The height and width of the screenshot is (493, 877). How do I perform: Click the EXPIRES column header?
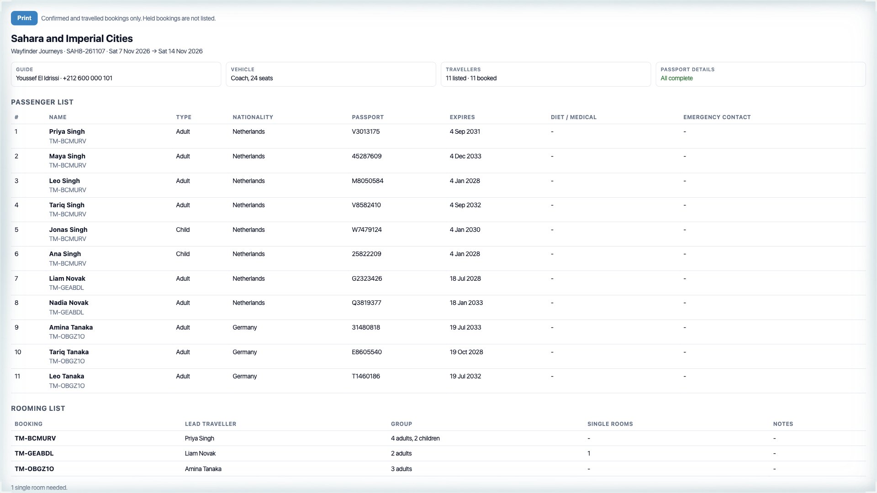point(462,117)
